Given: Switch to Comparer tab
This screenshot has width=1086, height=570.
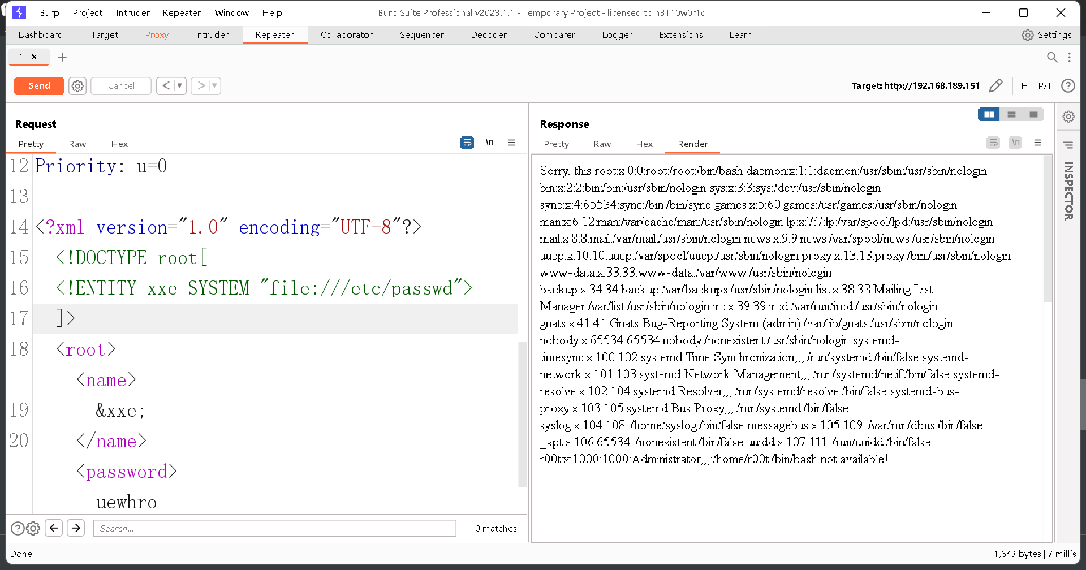Looking at the screenshot, I should (x=554, y=35).
